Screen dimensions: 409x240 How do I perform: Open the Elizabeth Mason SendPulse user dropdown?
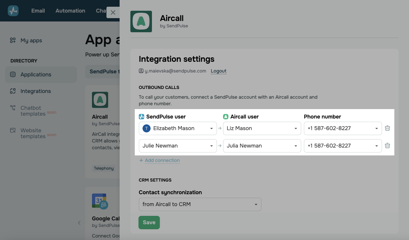point(178,128)
